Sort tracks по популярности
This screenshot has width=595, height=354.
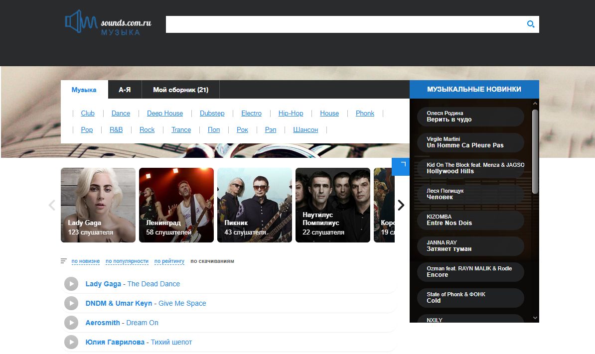pyautogui.click(x=127, y=261)
